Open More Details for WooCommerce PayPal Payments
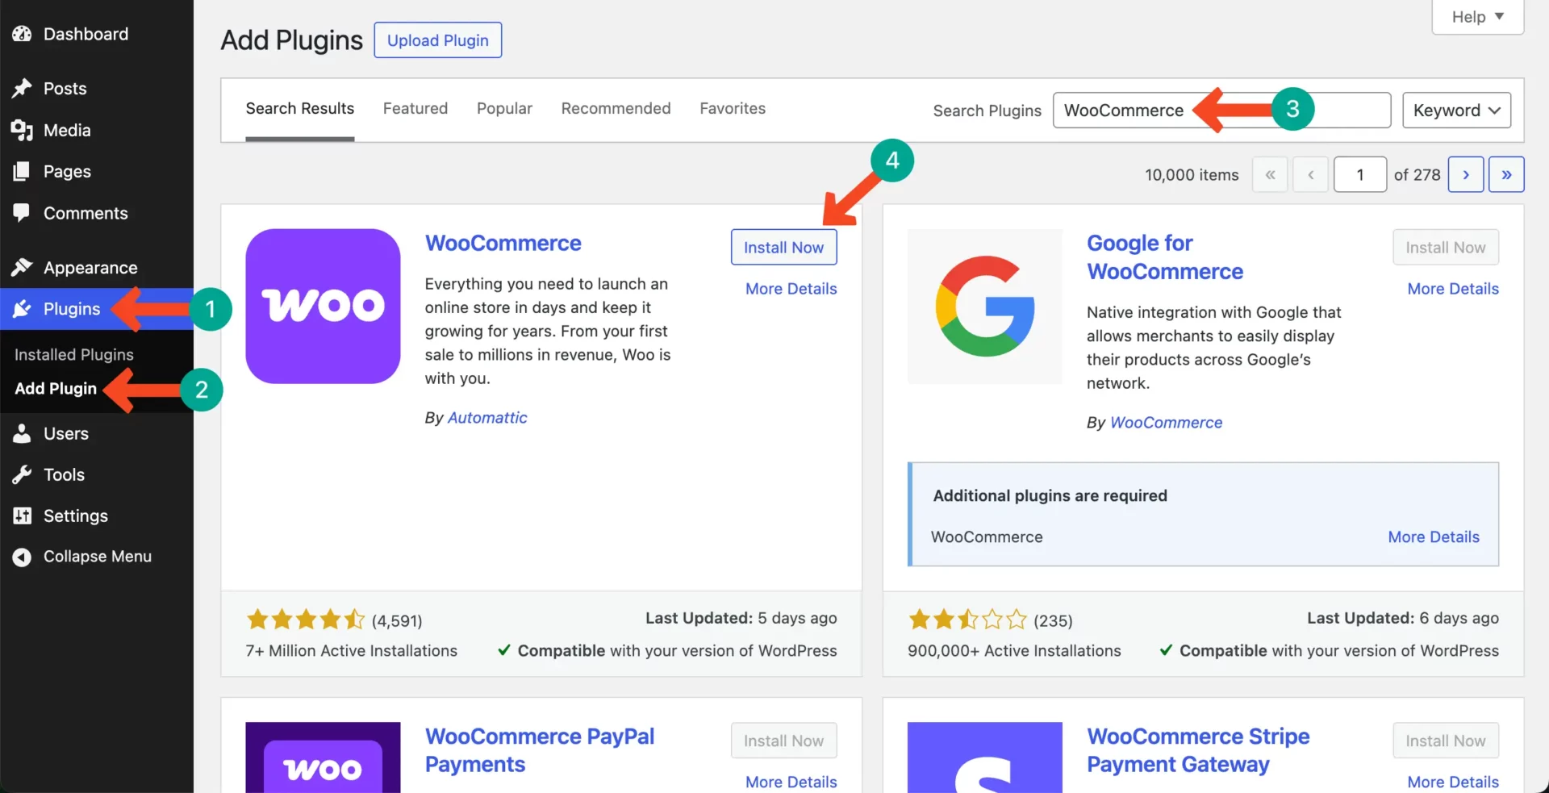Screen dimensions: 1549x793 (791, 782)
